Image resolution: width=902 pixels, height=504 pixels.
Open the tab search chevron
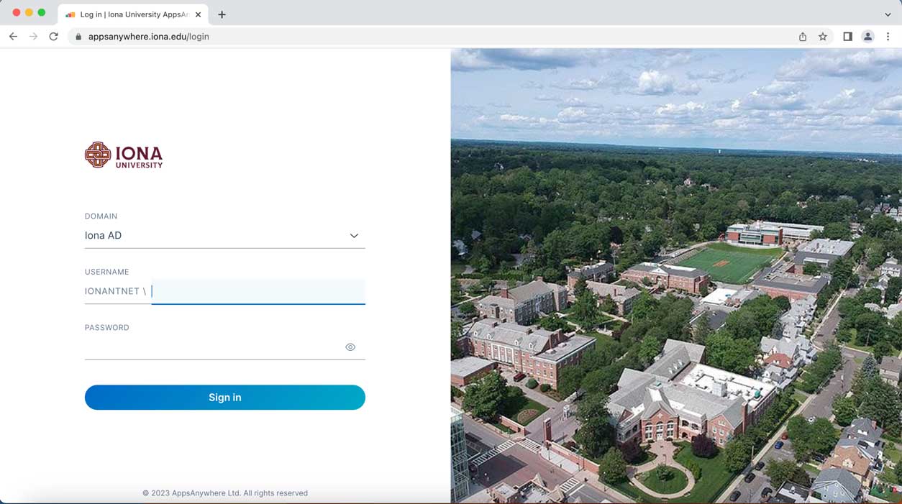click(x=888, y=14)
